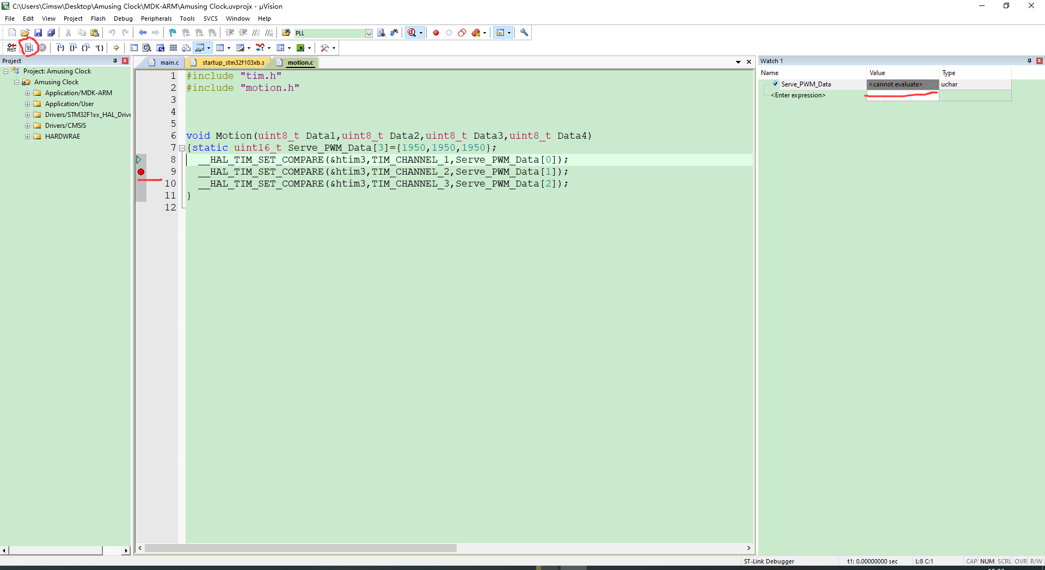The image size is (1045, 570).
Task: Collapse the Project: Amusing Clock root node
Action: 5,71
